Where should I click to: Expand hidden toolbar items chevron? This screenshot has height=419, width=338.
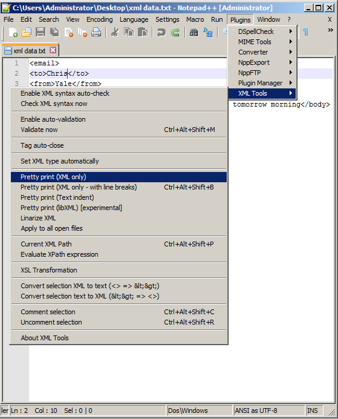coord(331,30)
